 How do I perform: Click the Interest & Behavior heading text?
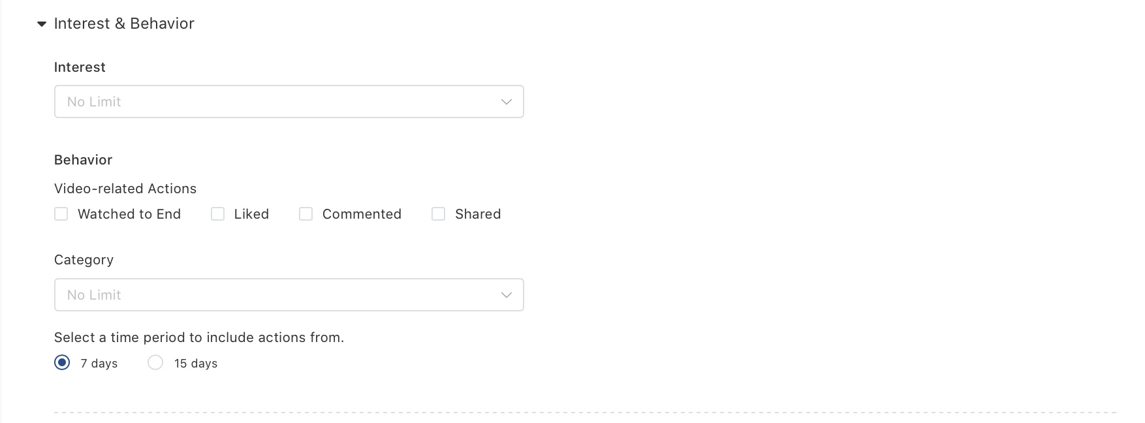pyautogui.click(x=124, y=23)
